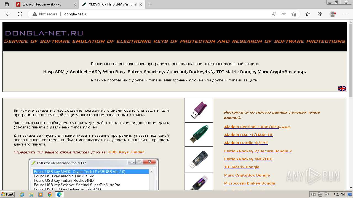Open the Feitian Rockey 4ND/HID link

tap(248, 159)
